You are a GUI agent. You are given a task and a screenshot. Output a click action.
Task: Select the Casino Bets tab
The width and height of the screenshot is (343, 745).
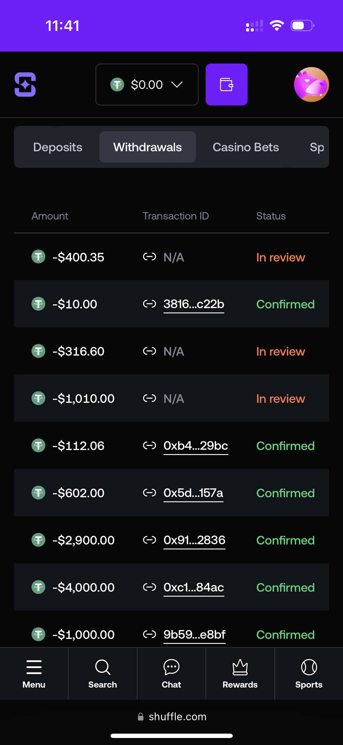pyautogui.click(x=246, y=147)
